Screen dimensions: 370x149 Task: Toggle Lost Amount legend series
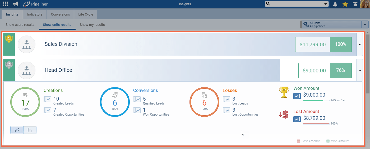point(308,141)
